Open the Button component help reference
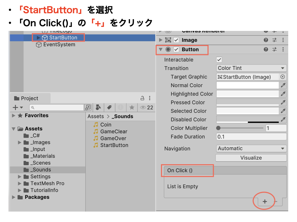Image resolution: width=297 pixels, height=222 pixels. (x=266, y=49)
